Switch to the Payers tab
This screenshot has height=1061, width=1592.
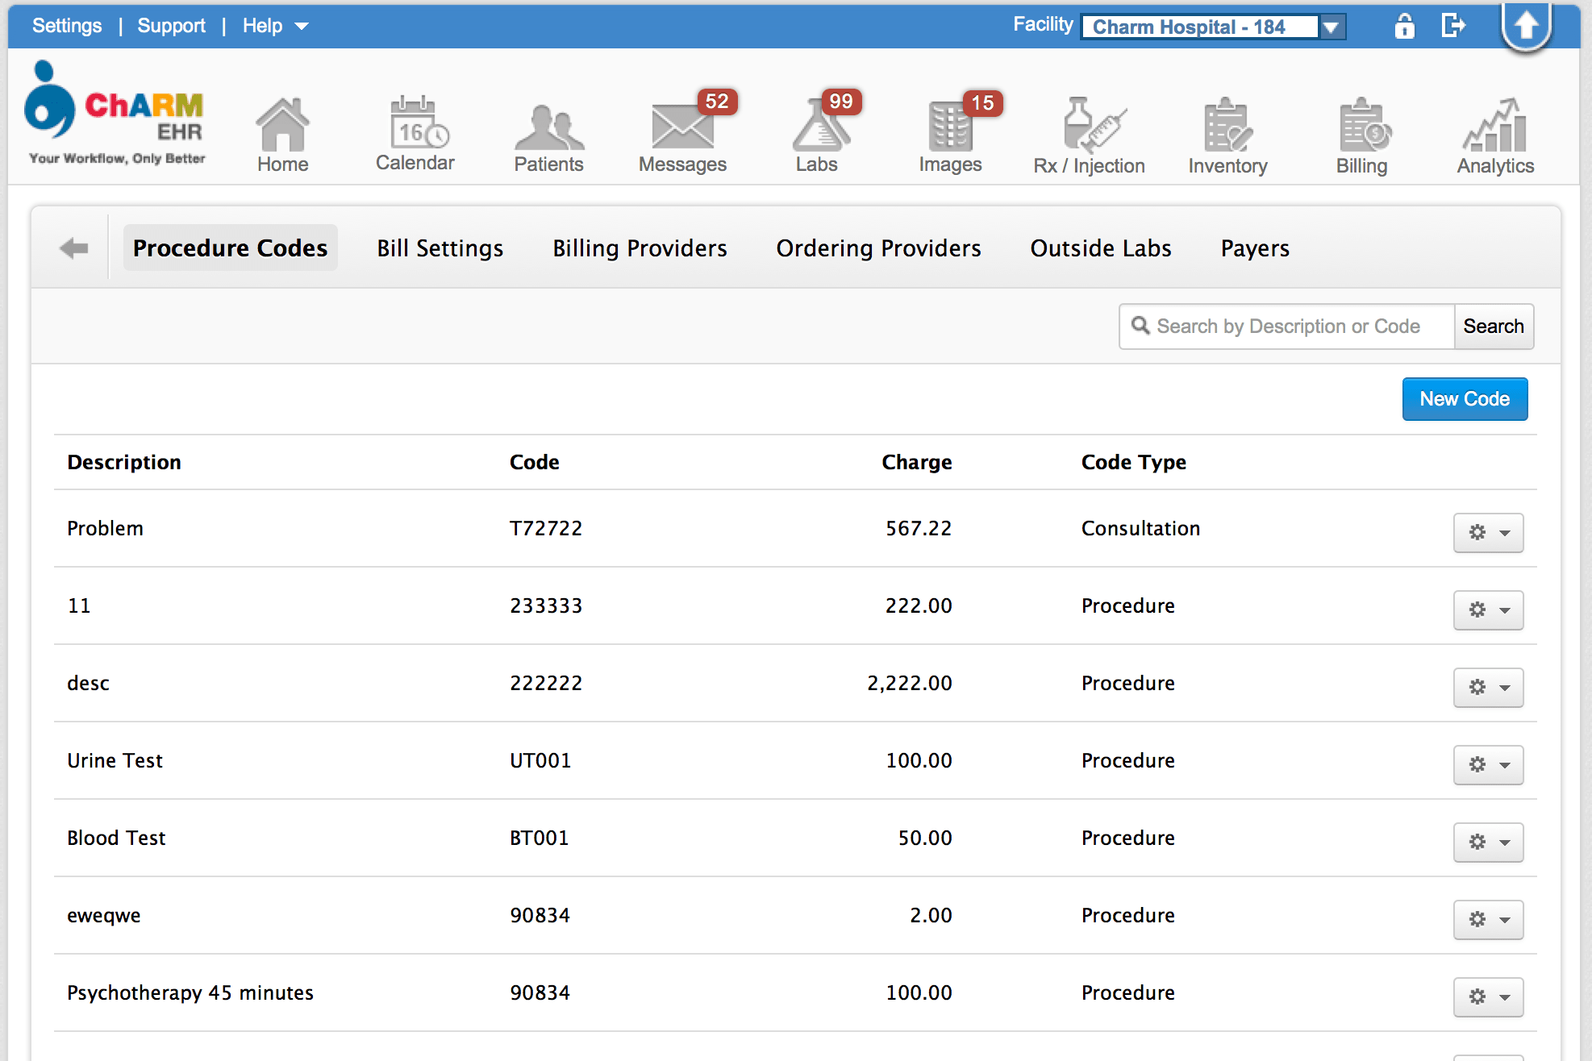(x=1254, y=248)
